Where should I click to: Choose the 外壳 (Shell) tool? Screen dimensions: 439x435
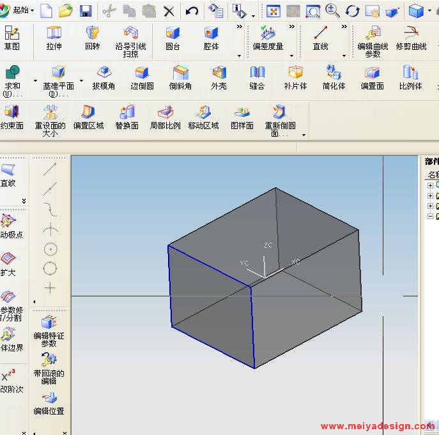(219, 77)
